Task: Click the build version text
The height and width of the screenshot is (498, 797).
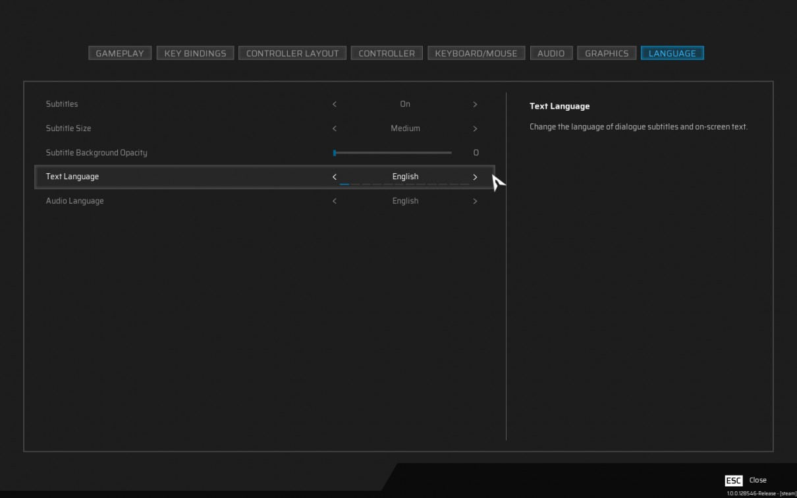Action: pos(761,493)
